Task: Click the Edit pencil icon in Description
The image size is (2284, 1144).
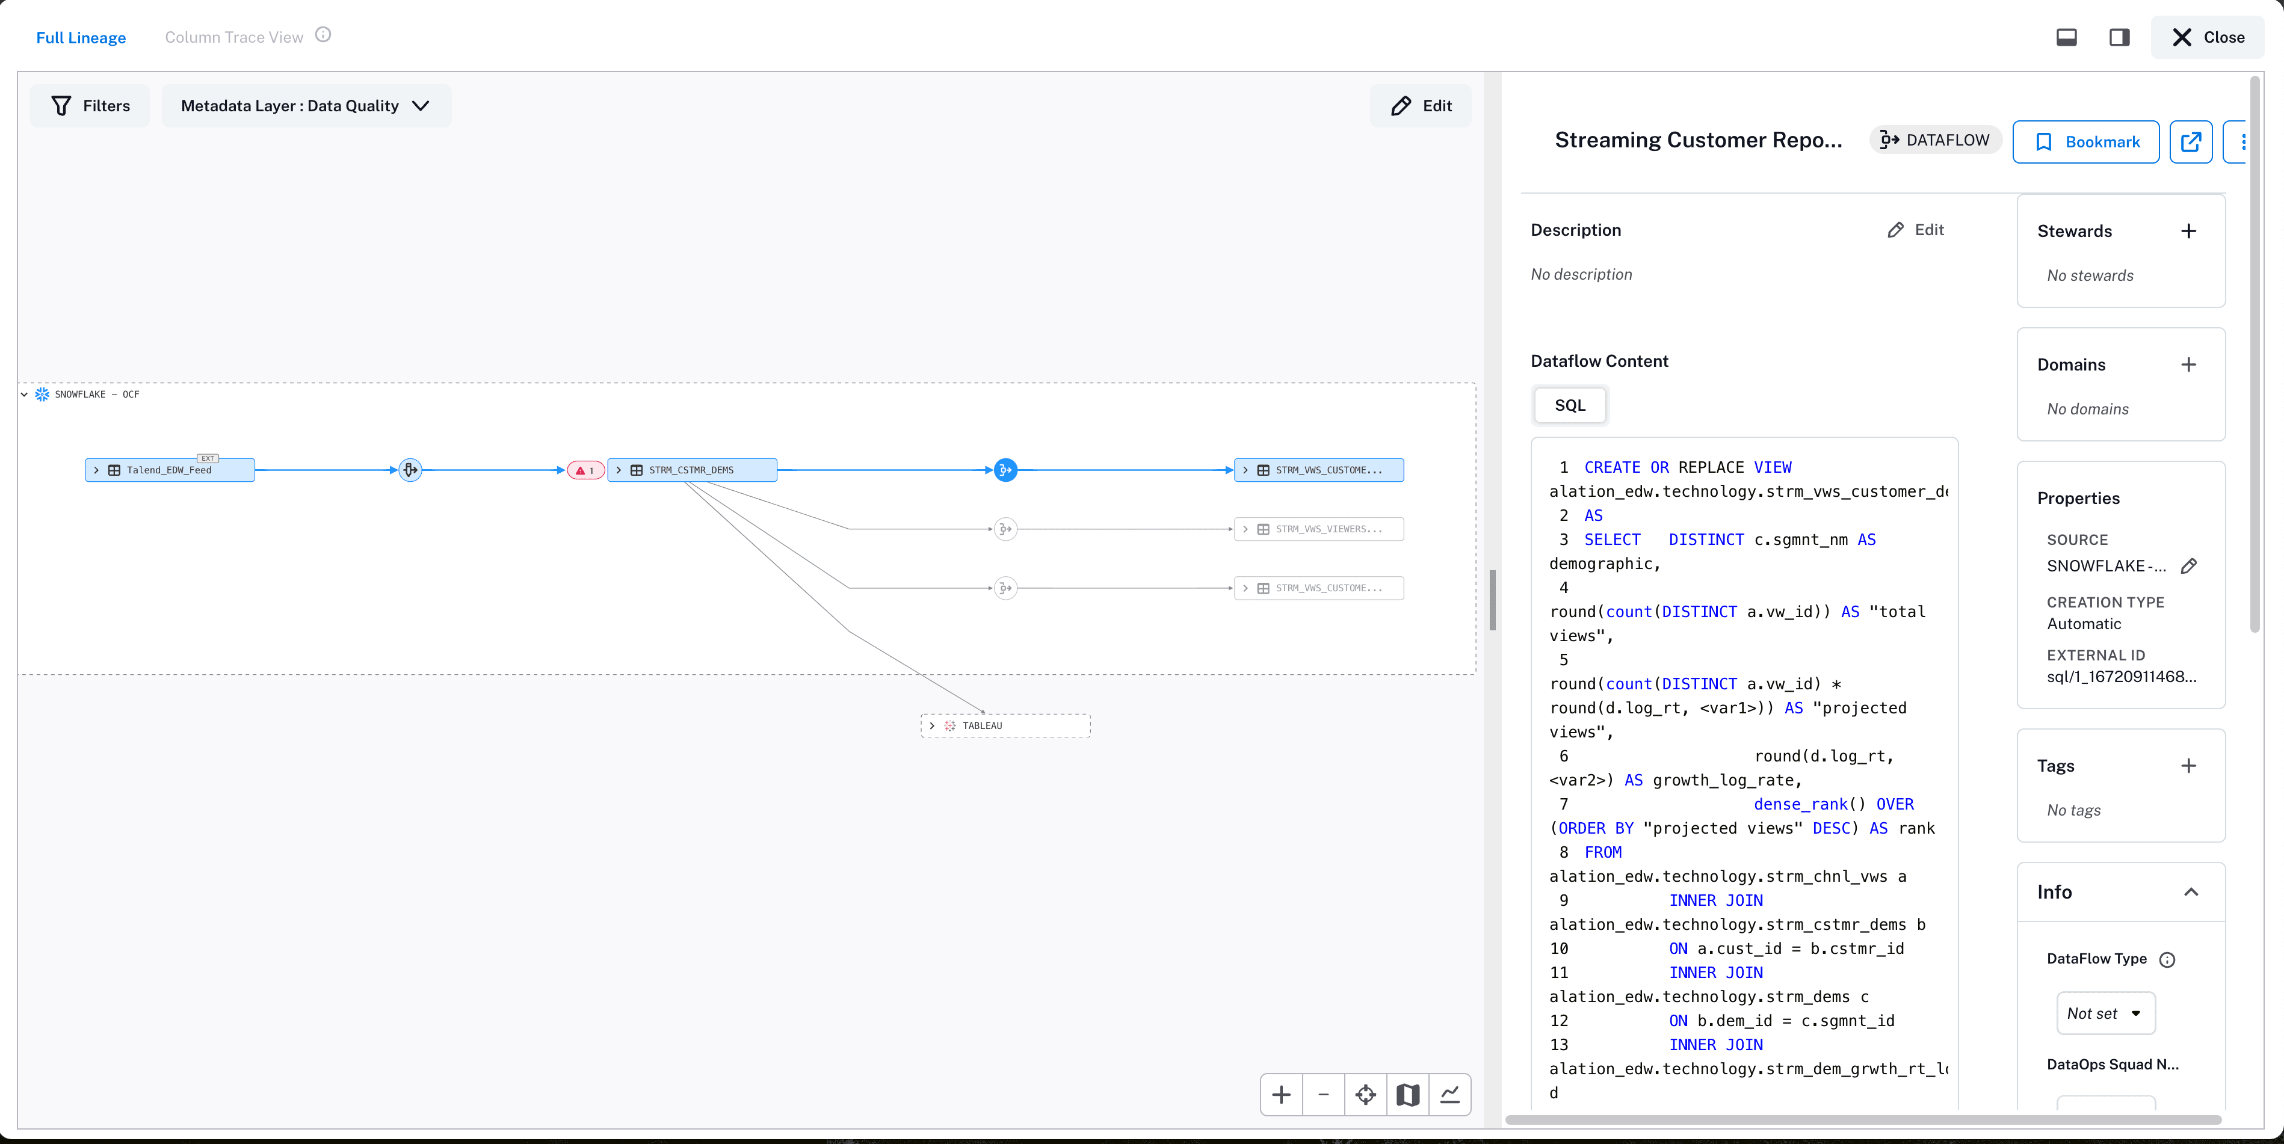Action: (1894, 229)
